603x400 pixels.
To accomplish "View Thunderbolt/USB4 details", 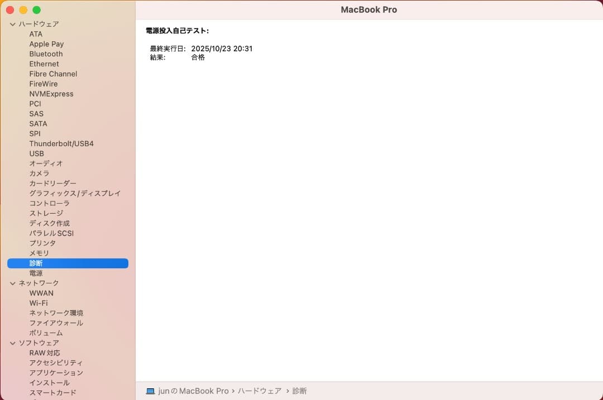I will click(61, 143).
